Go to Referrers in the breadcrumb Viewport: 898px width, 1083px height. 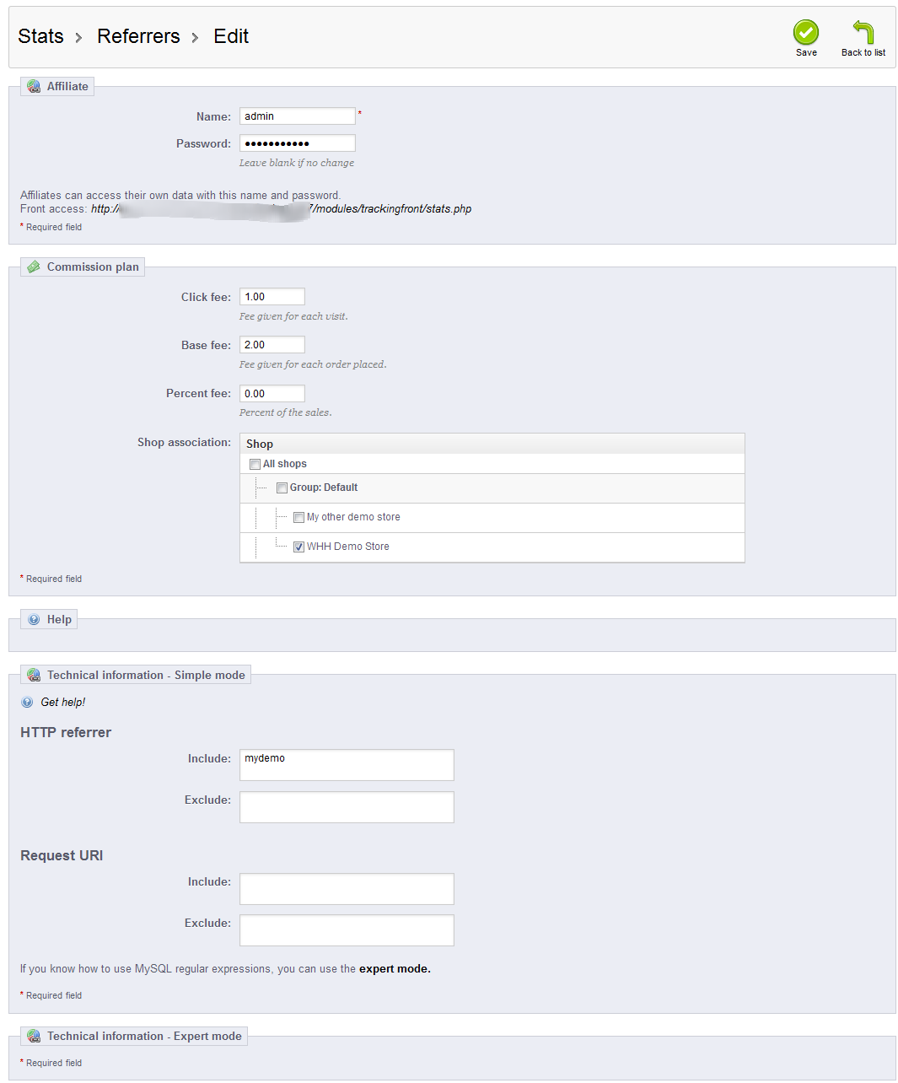tap(138, 36)
